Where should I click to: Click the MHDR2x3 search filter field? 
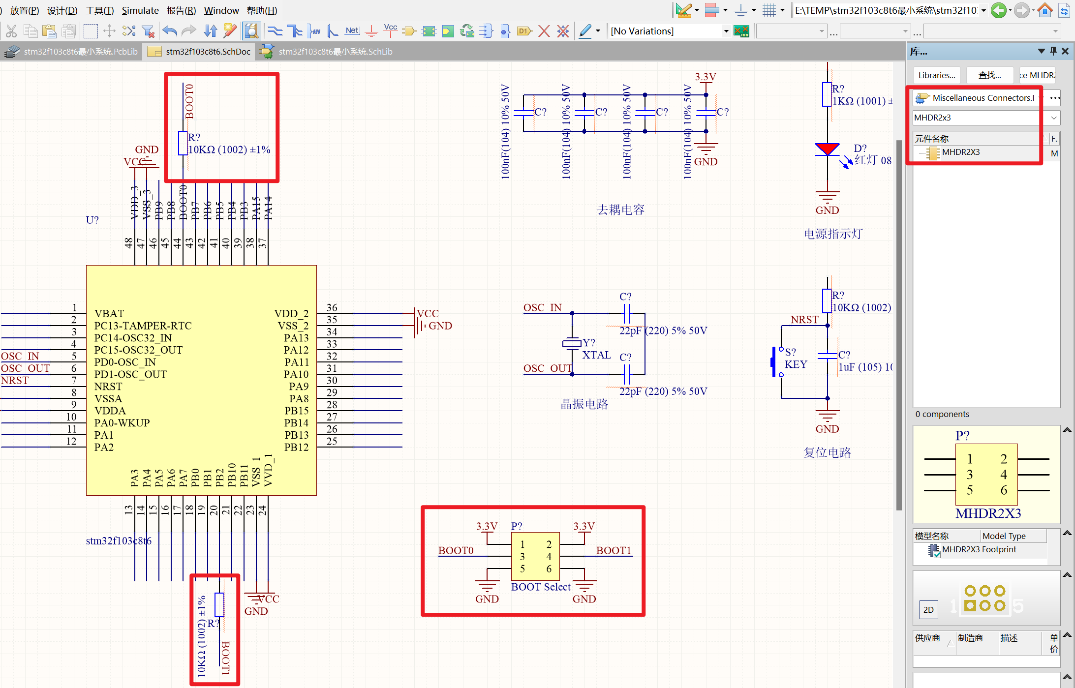coord(981,118)
